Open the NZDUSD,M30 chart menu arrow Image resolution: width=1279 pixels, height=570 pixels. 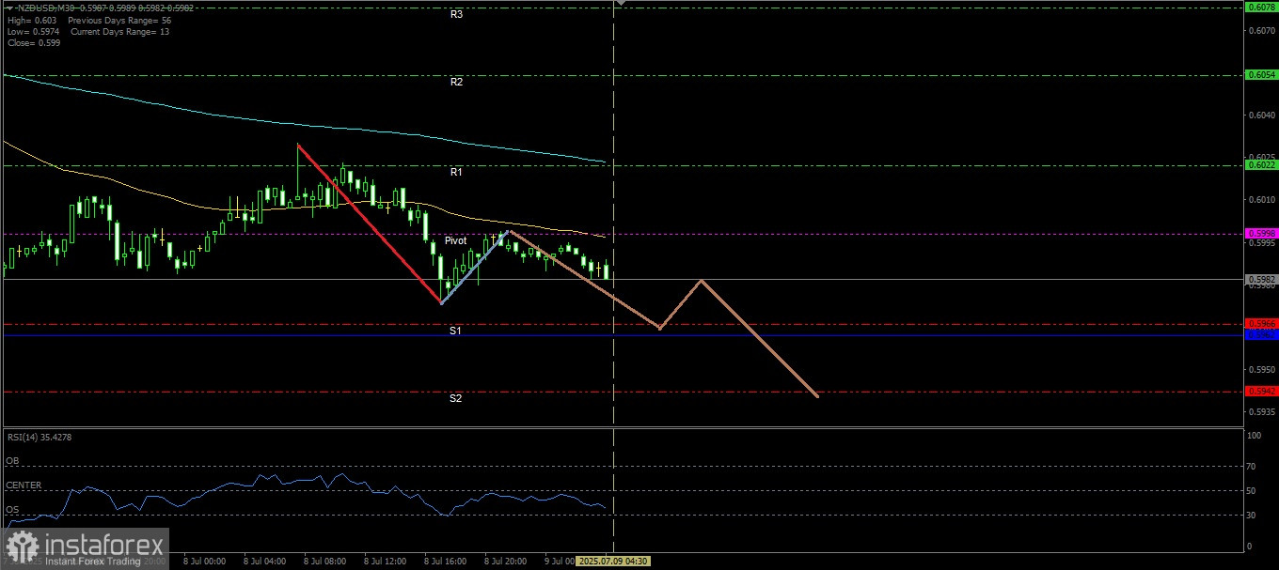tap(8, 8)
